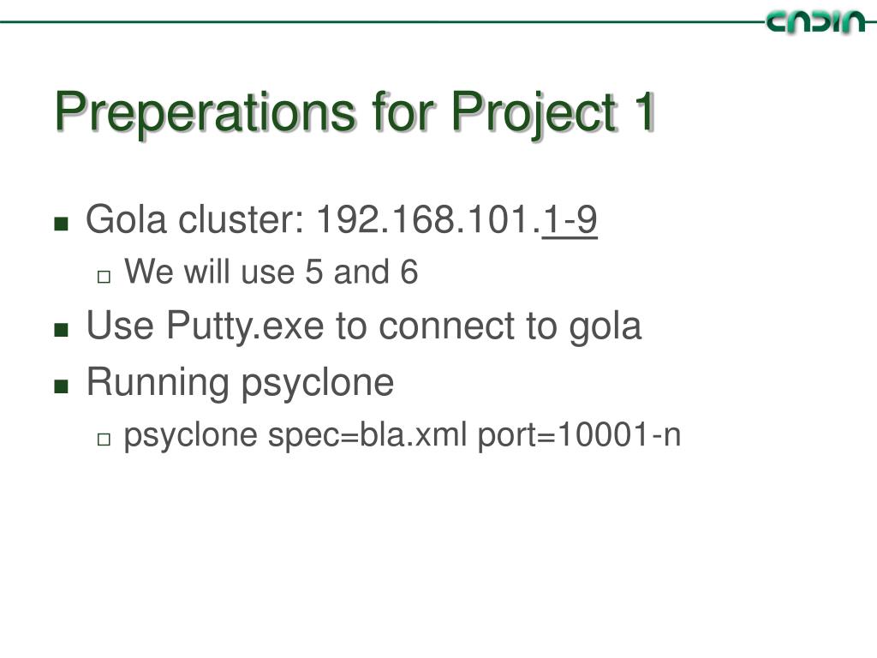The width and height of the screenshot is (877, 658).
Task: Click the line We will use 5 and 6
Action: click(x=271, y=272)
